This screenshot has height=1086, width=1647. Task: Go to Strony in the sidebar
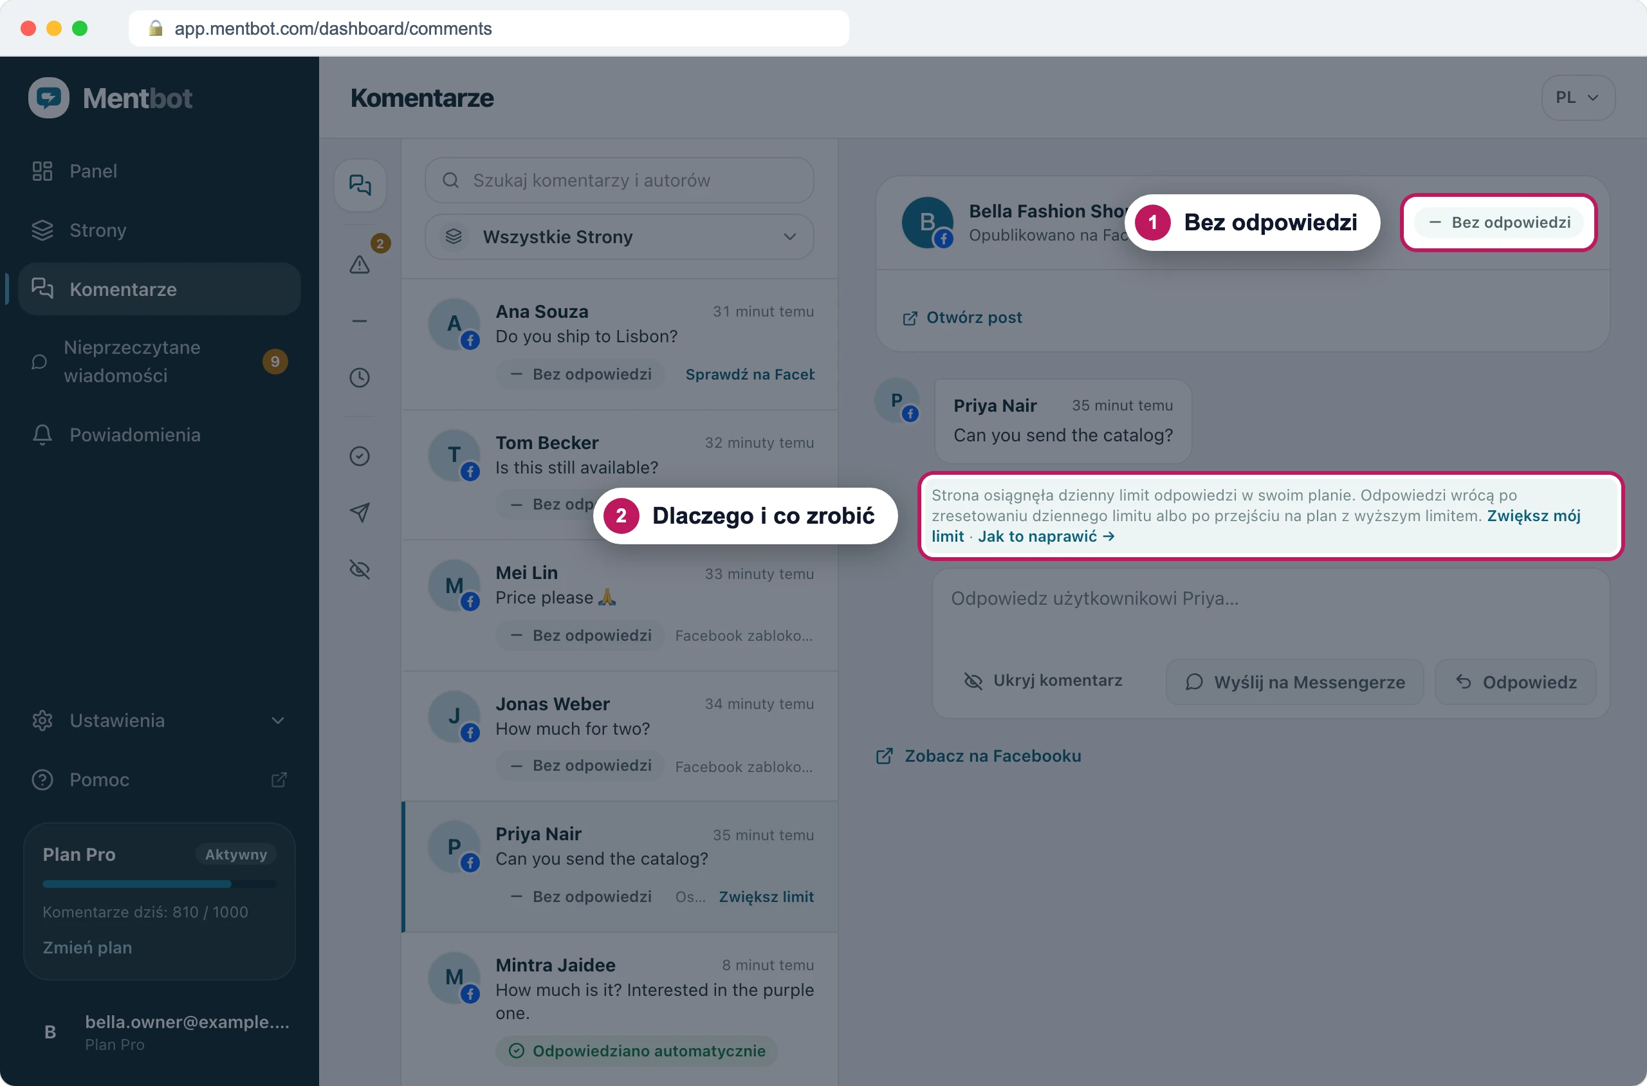(160, 230)
